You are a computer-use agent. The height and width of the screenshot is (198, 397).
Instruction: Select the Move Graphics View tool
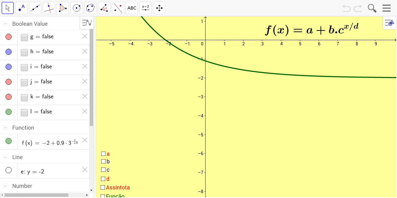159,8
